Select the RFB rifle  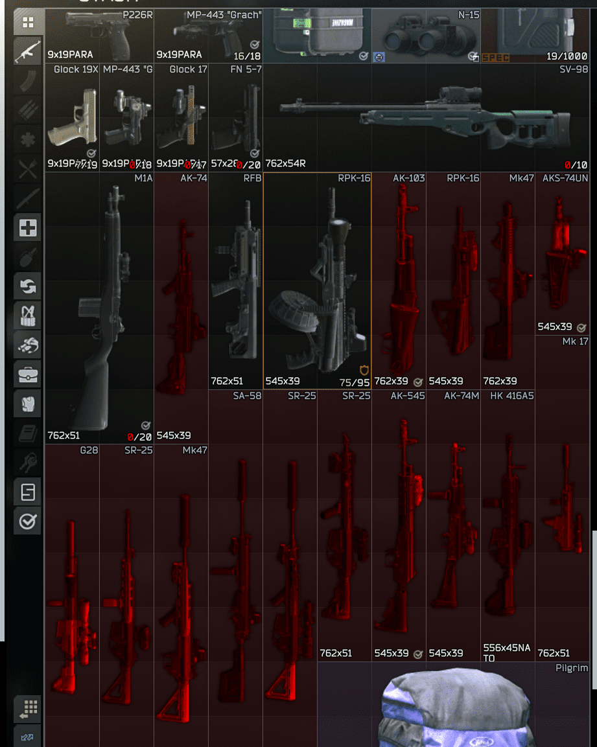click(x=235, y=281)
